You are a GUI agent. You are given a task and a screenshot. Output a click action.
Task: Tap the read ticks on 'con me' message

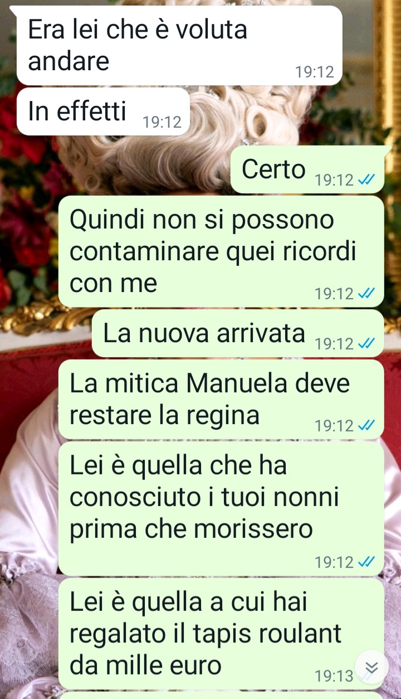[368, 294]
